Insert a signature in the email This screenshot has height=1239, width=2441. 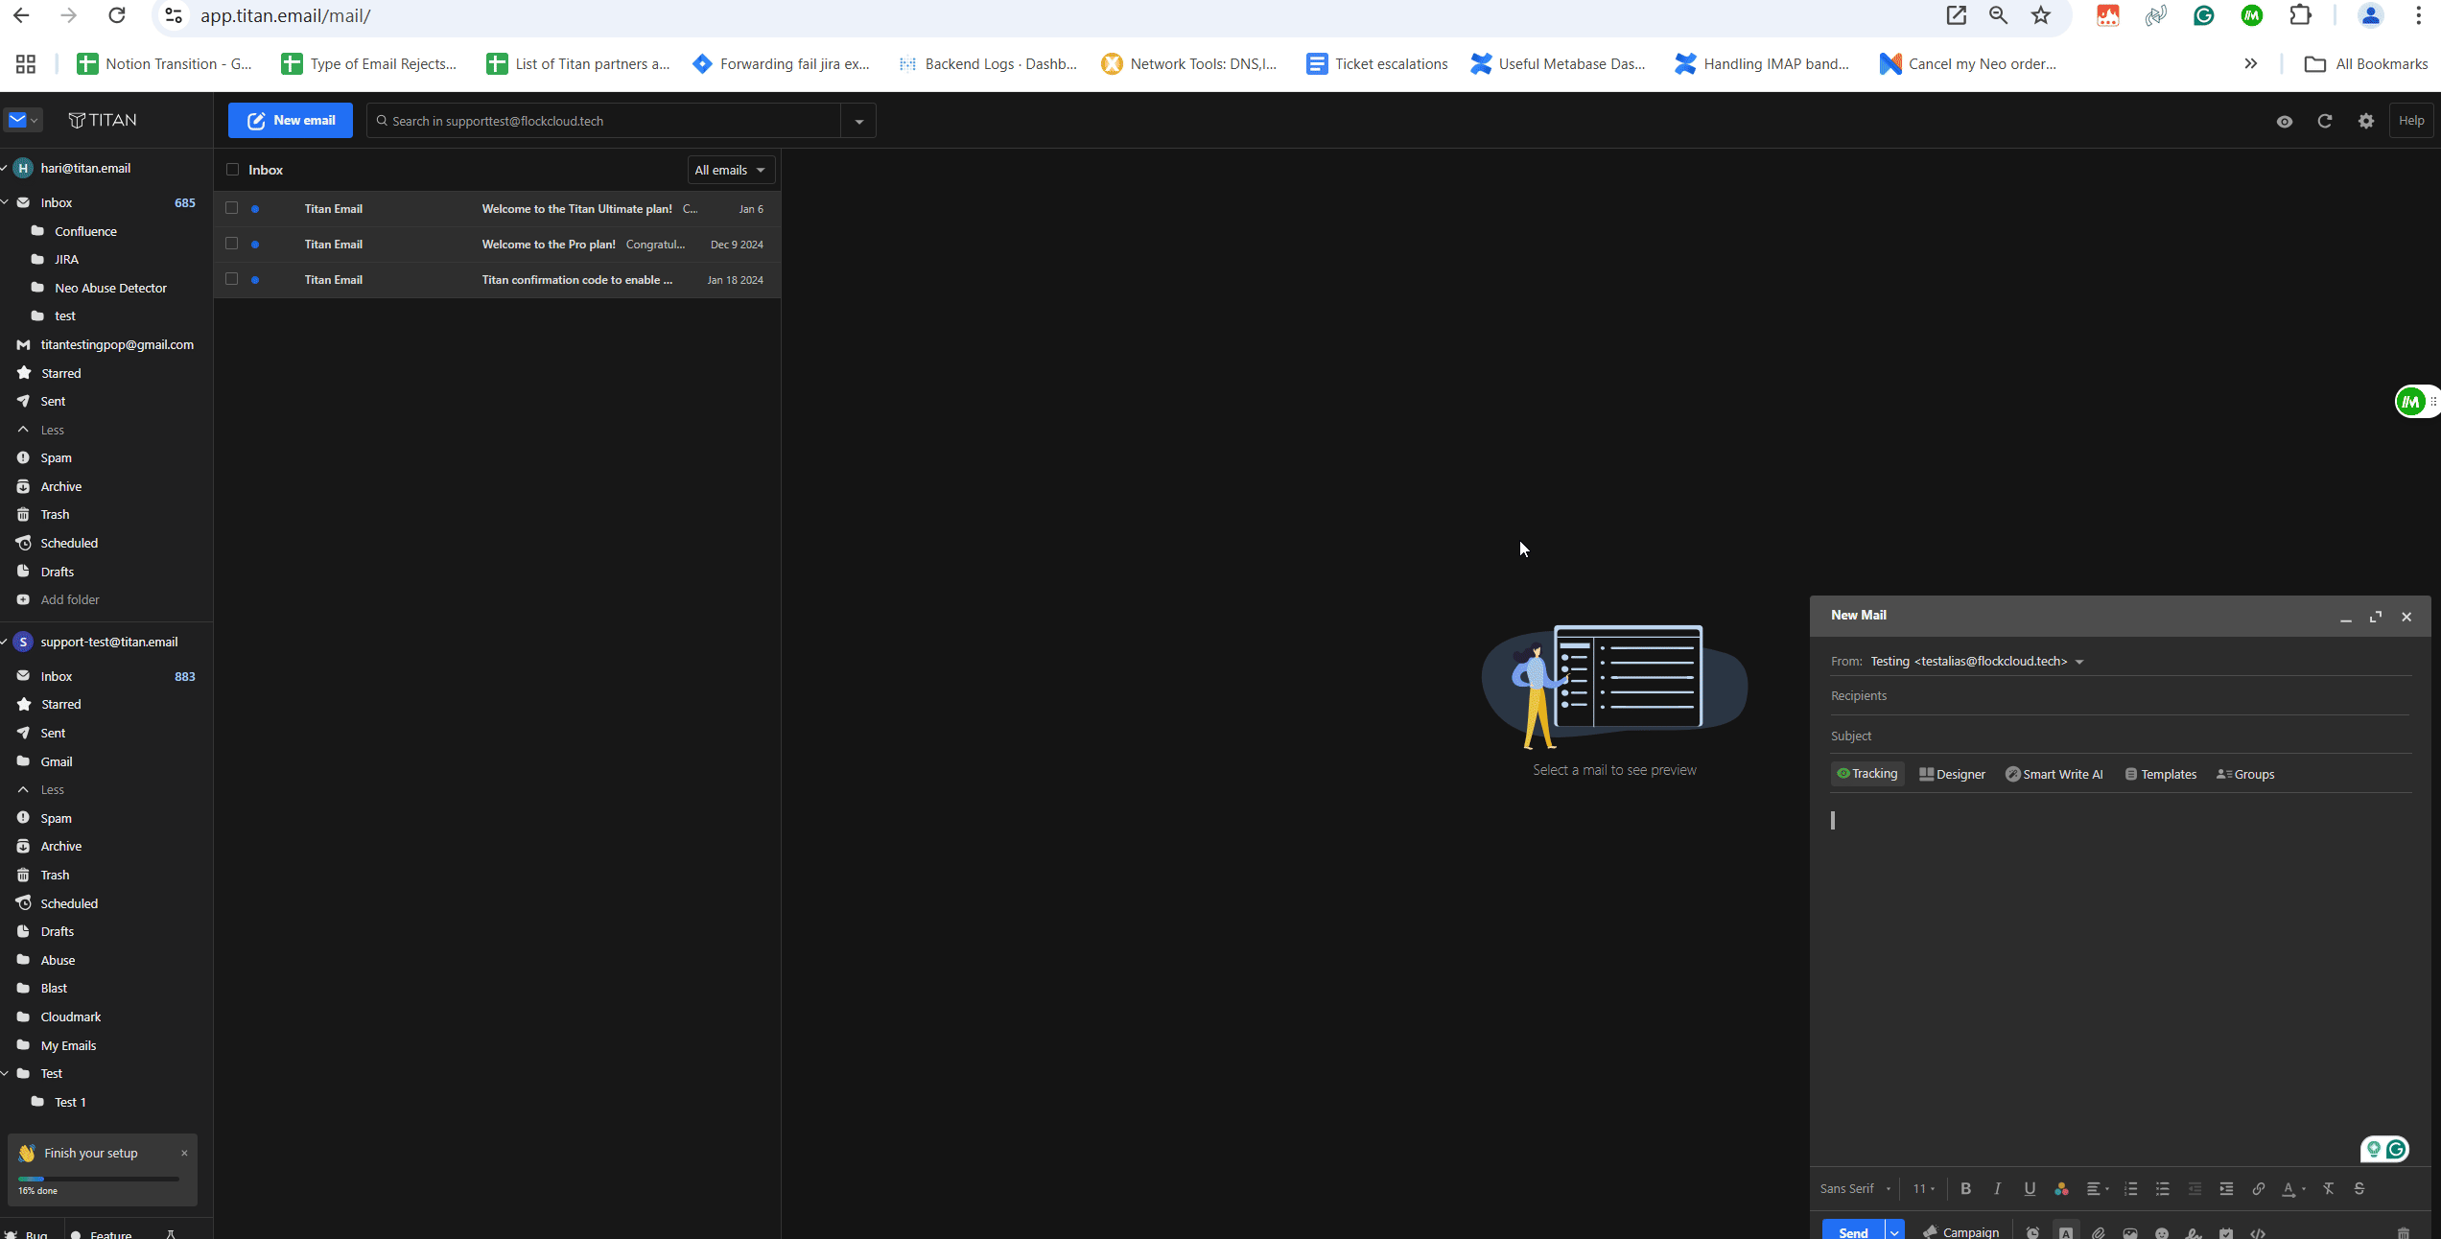(2194, 1232)
